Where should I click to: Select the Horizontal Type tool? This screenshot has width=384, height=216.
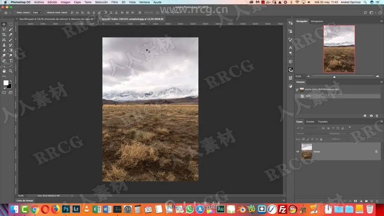coord(10,61)
